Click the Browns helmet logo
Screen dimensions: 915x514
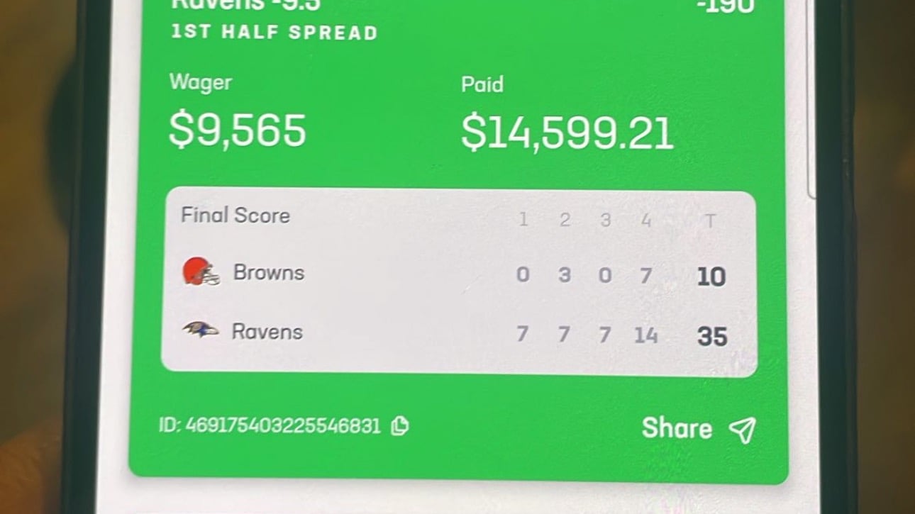(201, 273)
